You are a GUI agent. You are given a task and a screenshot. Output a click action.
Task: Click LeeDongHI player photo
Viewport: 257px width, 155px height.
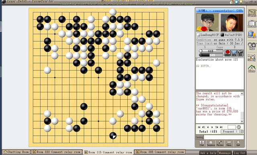pos(208,22)
